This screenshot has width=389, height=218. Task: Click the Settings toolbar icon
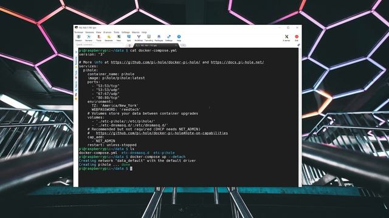pos(169,38)
